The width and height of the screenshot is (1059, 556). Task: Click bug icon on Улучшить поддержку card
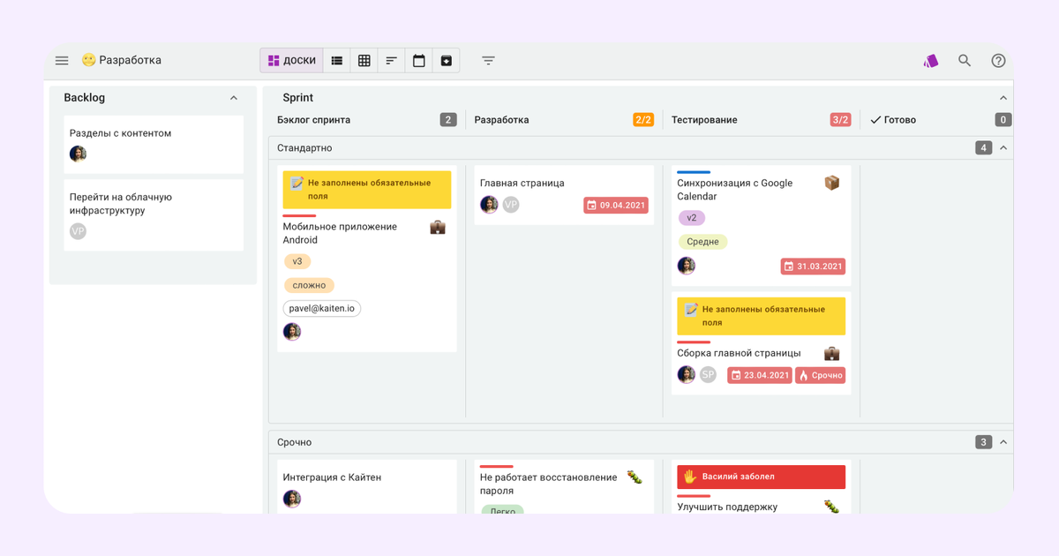click(x=832, y=507)
